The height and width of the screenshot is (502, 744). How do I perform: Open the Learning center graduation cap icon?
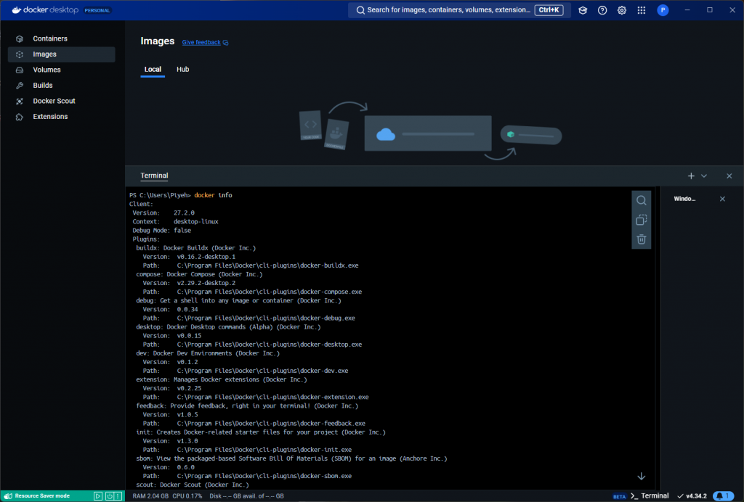pos(583,10)
